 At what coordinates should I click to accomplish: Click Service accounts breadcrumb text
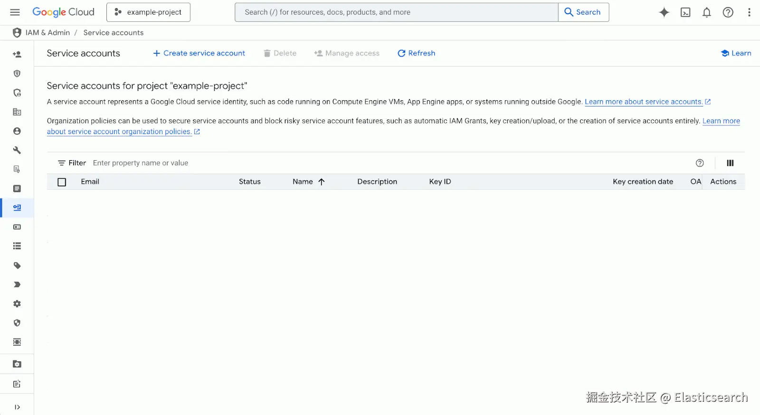(113, 33)
